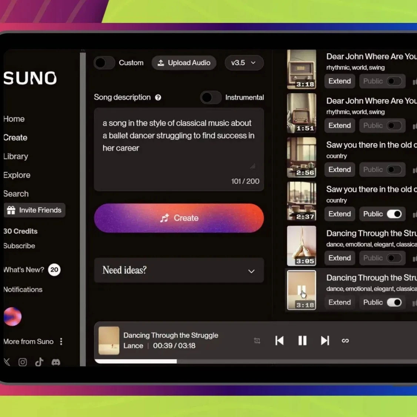Click the Upload Audio button
The height and width of the screenshot is (417, 417).
184,63
